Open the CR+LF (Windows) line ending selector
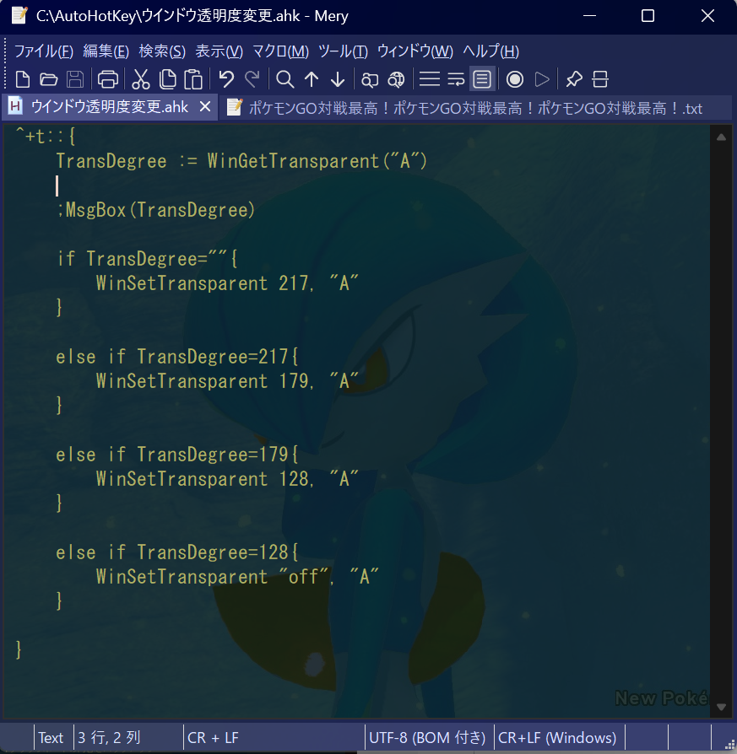The image size is (737, 754). tap(557, 738)
